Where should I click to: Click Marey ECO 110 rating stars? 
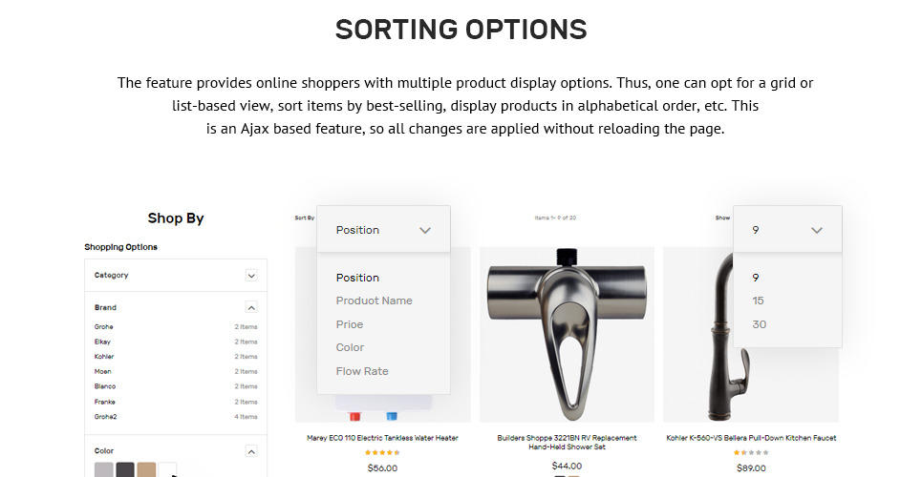[x=382, y=453]
